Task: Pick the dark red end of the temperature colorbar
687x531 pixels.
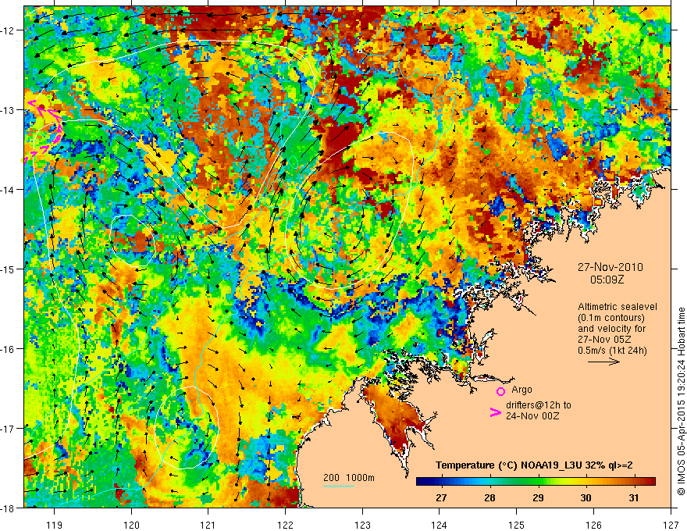Action: point(650,482)
